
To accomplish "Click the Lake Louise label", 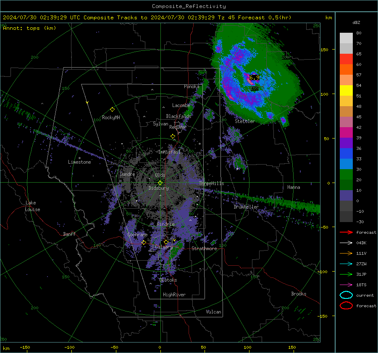I will [32, 206].
